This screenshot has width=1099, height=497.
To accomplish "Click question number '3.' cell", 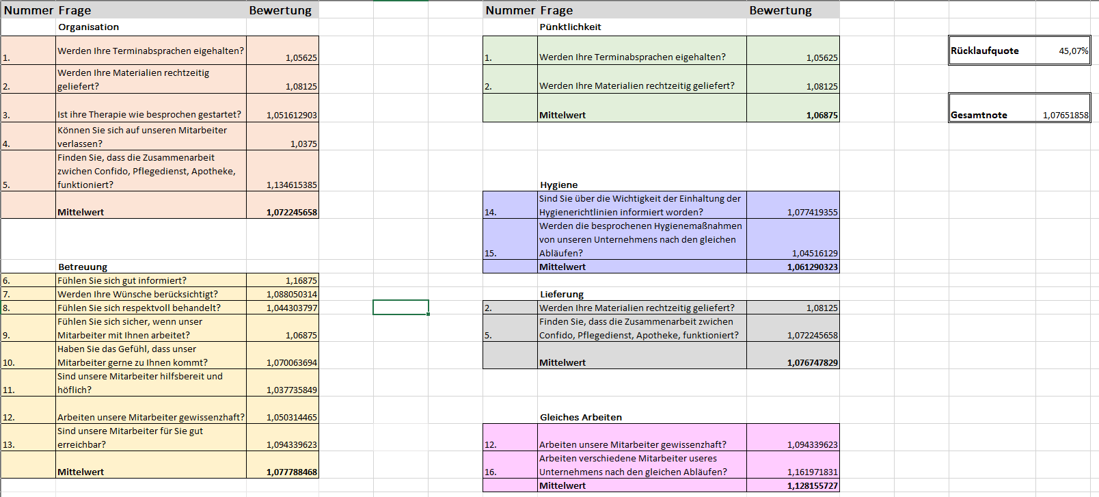I will click(28, 108).
